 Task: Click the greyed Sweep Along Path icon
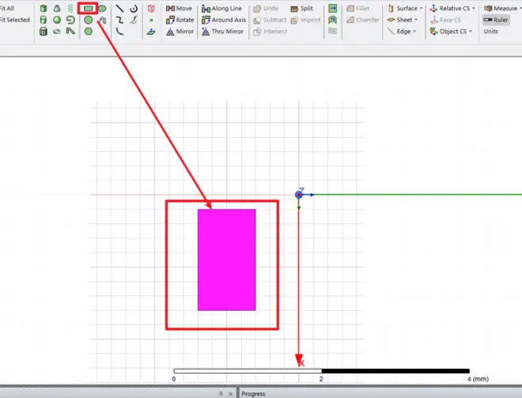332,32
